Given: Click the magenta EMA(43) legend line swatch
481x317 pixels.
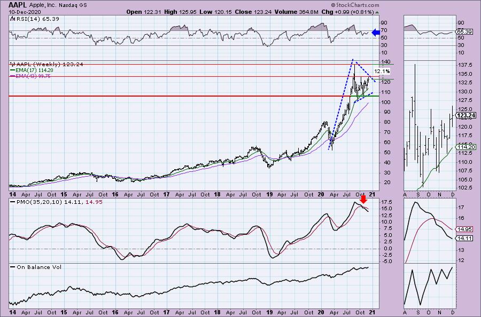Looking at the screenshot, I should [13, 76].
